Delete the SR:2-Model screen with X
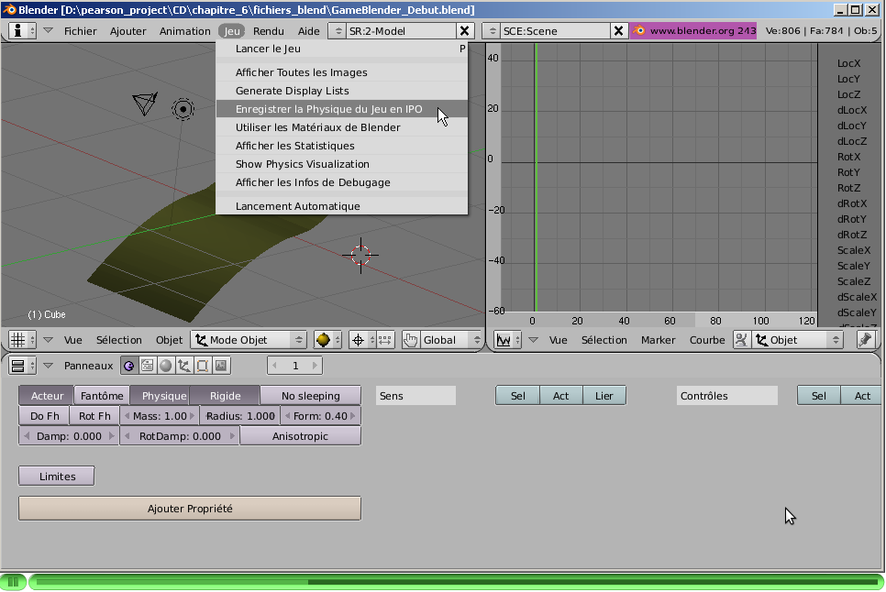 [x=465, y=31]
